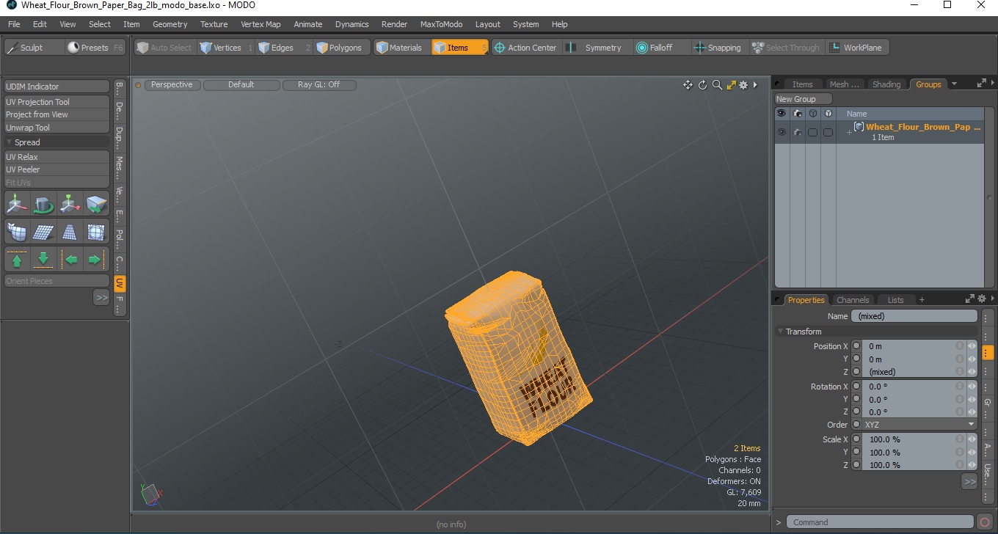The image size is (998, 534).
Task: Open the Texture menu
Action: point(214,24)
